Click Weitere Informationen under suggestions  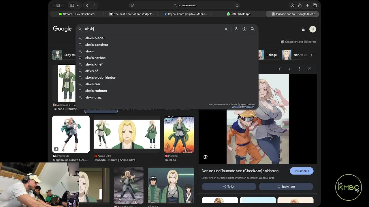(x=243, y=107)
